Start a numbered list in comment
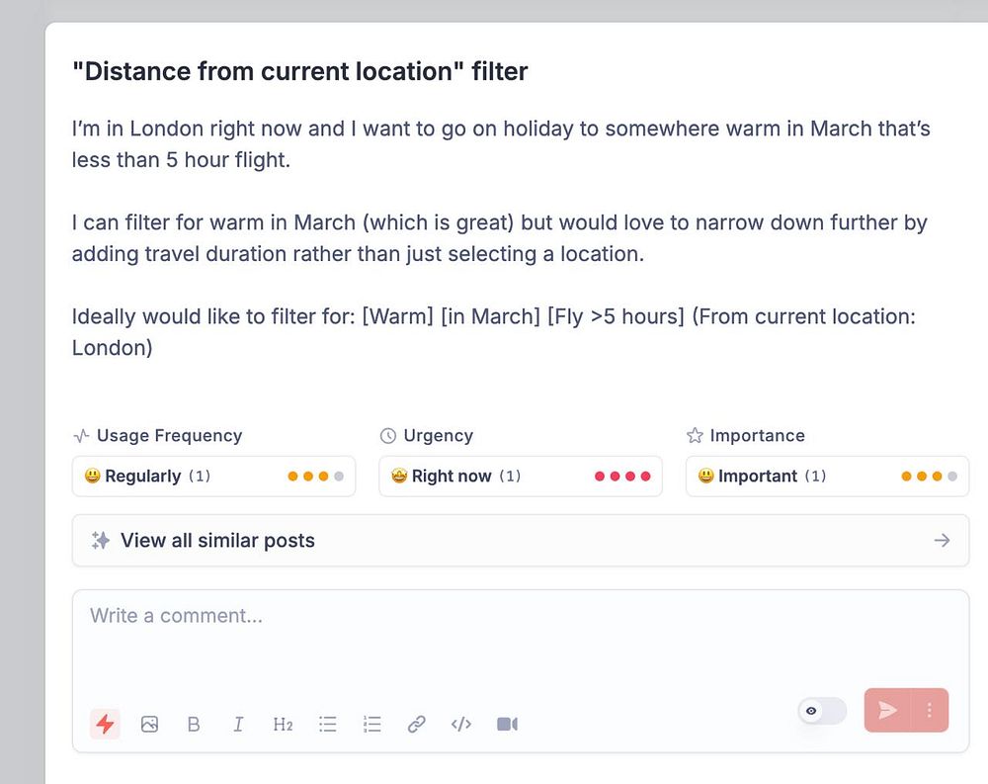 (372, 724)
